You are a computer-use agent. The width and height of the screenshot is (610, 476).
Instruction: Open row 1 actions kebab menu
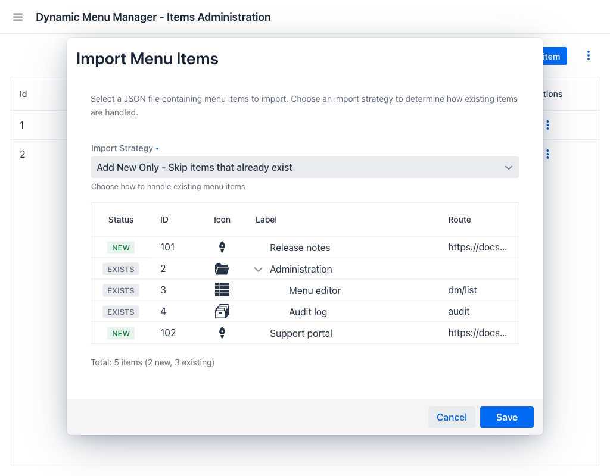click(x=548, y=125)
